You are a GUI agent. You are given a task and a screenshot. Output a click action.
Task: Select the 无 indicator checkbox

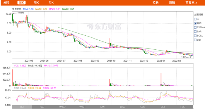pos(195,19)
